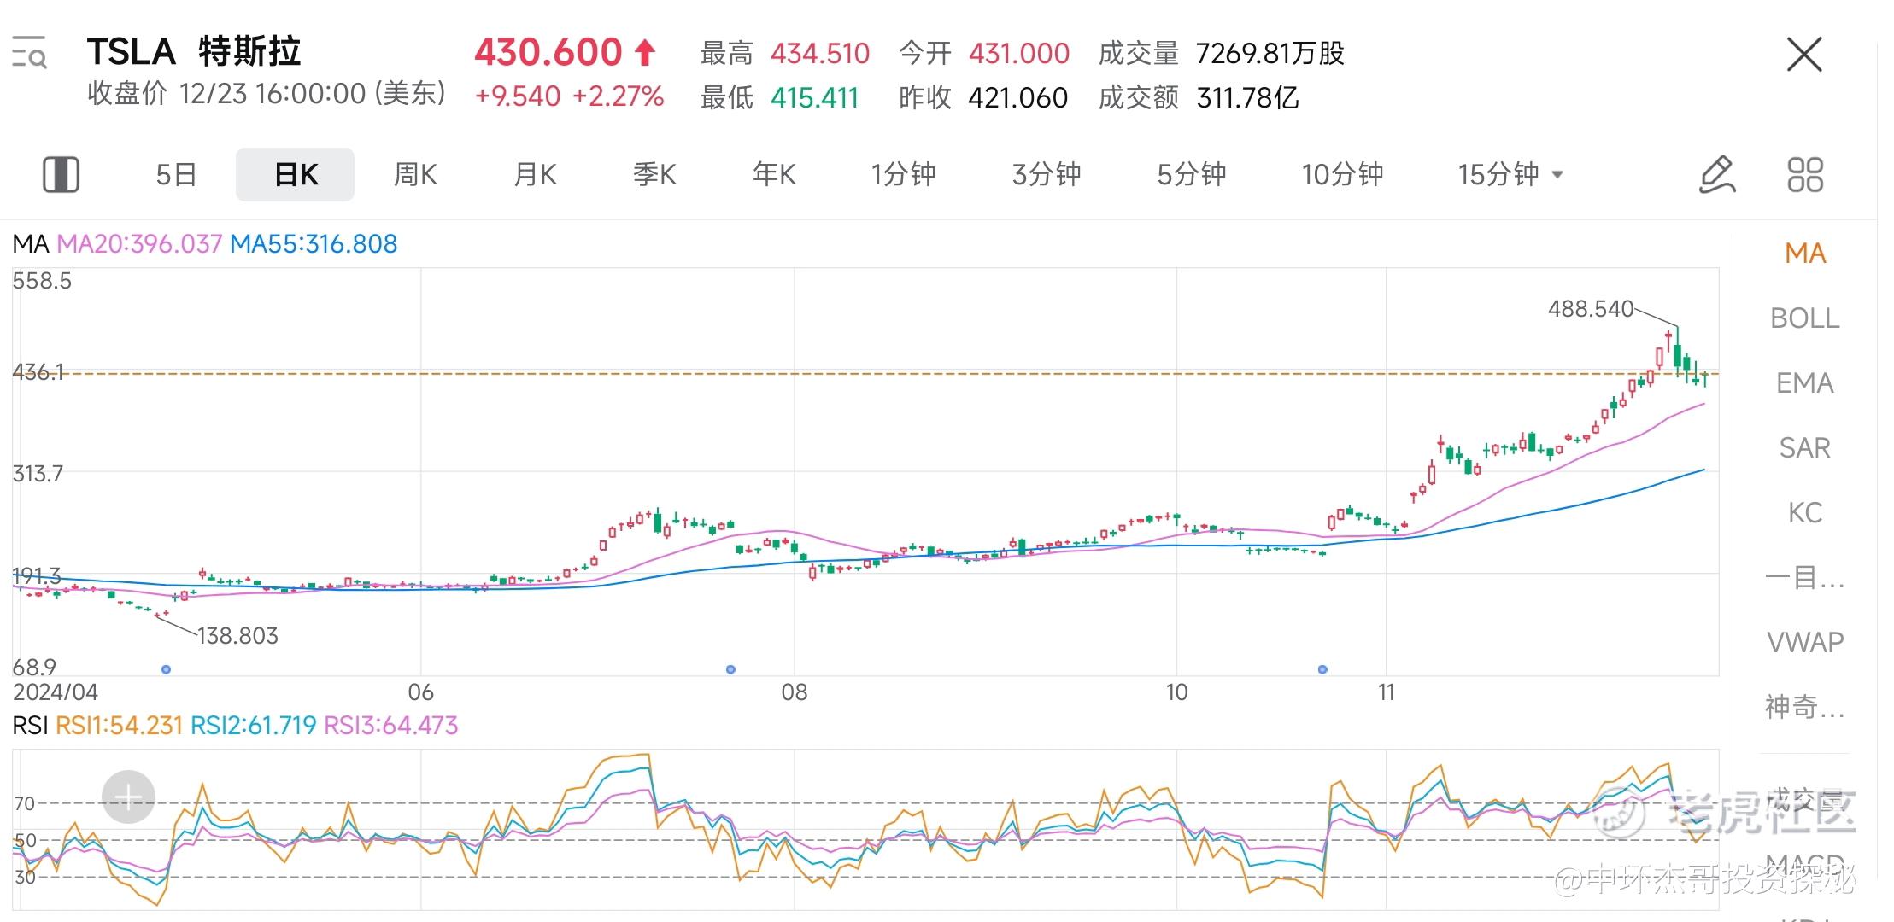
Task: Close the TSLA chart view
Action: coord(1804,55)
